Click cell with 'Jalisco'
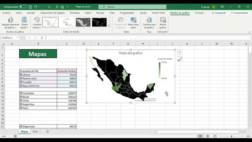The width and height of the screenshot is (252, 142). pyautogui.click(x=38, y=75)
